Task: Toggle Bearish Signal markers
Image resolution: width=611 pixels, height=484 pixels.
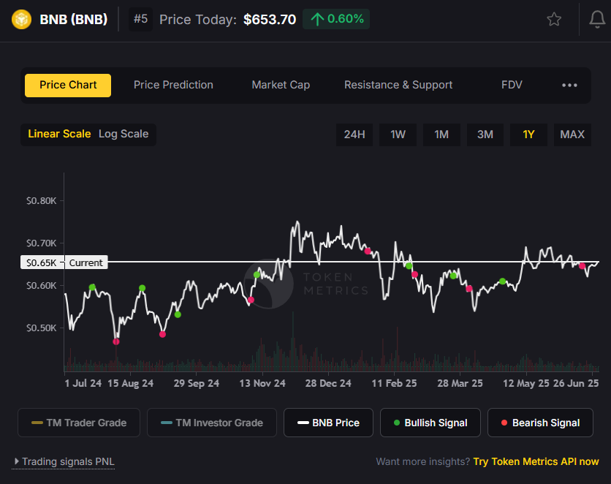Action: 540,423
